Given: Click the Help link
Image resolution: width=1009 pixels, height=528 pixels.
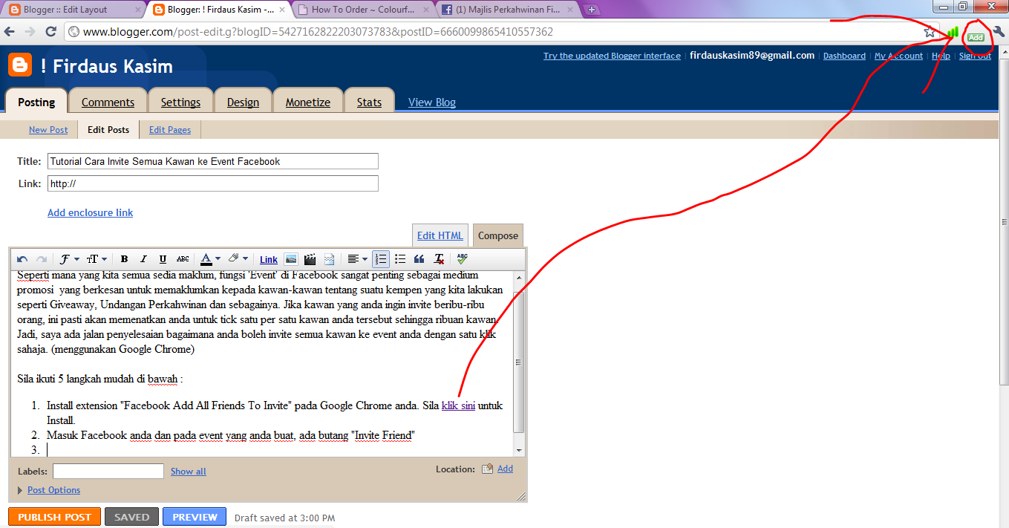Looking at the screenshot, I should [941, 56].
